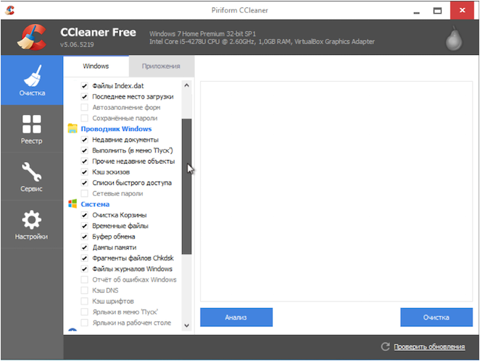
Task: Switch to the Приложения tab
Action: 161,66
